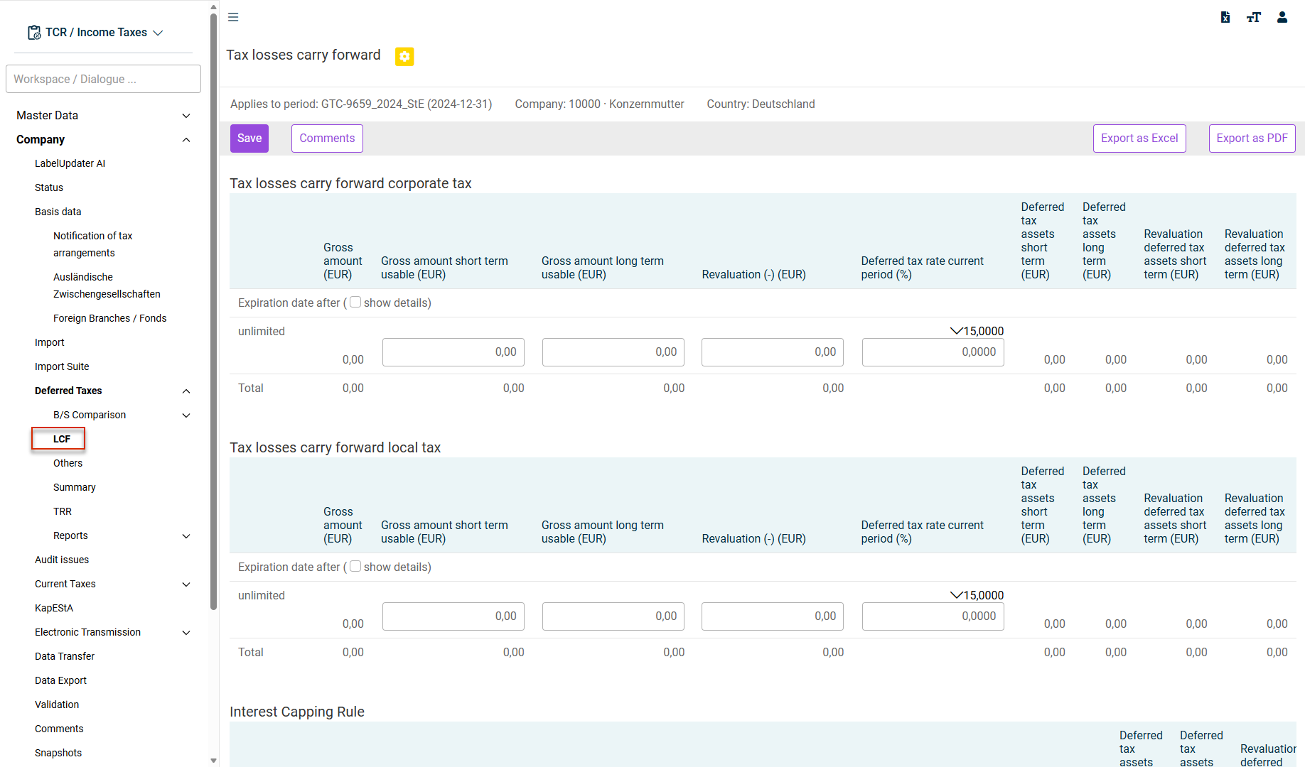
Task: Click Export as PDF button
Action: (1252, 138)
